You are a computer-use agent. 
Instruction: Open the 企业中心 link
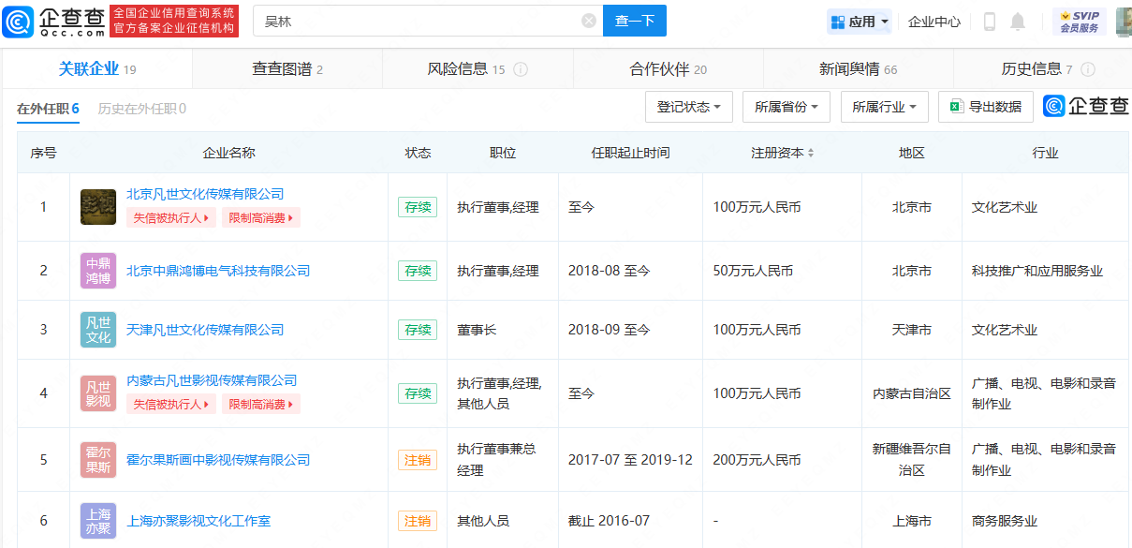coord(934,22)
